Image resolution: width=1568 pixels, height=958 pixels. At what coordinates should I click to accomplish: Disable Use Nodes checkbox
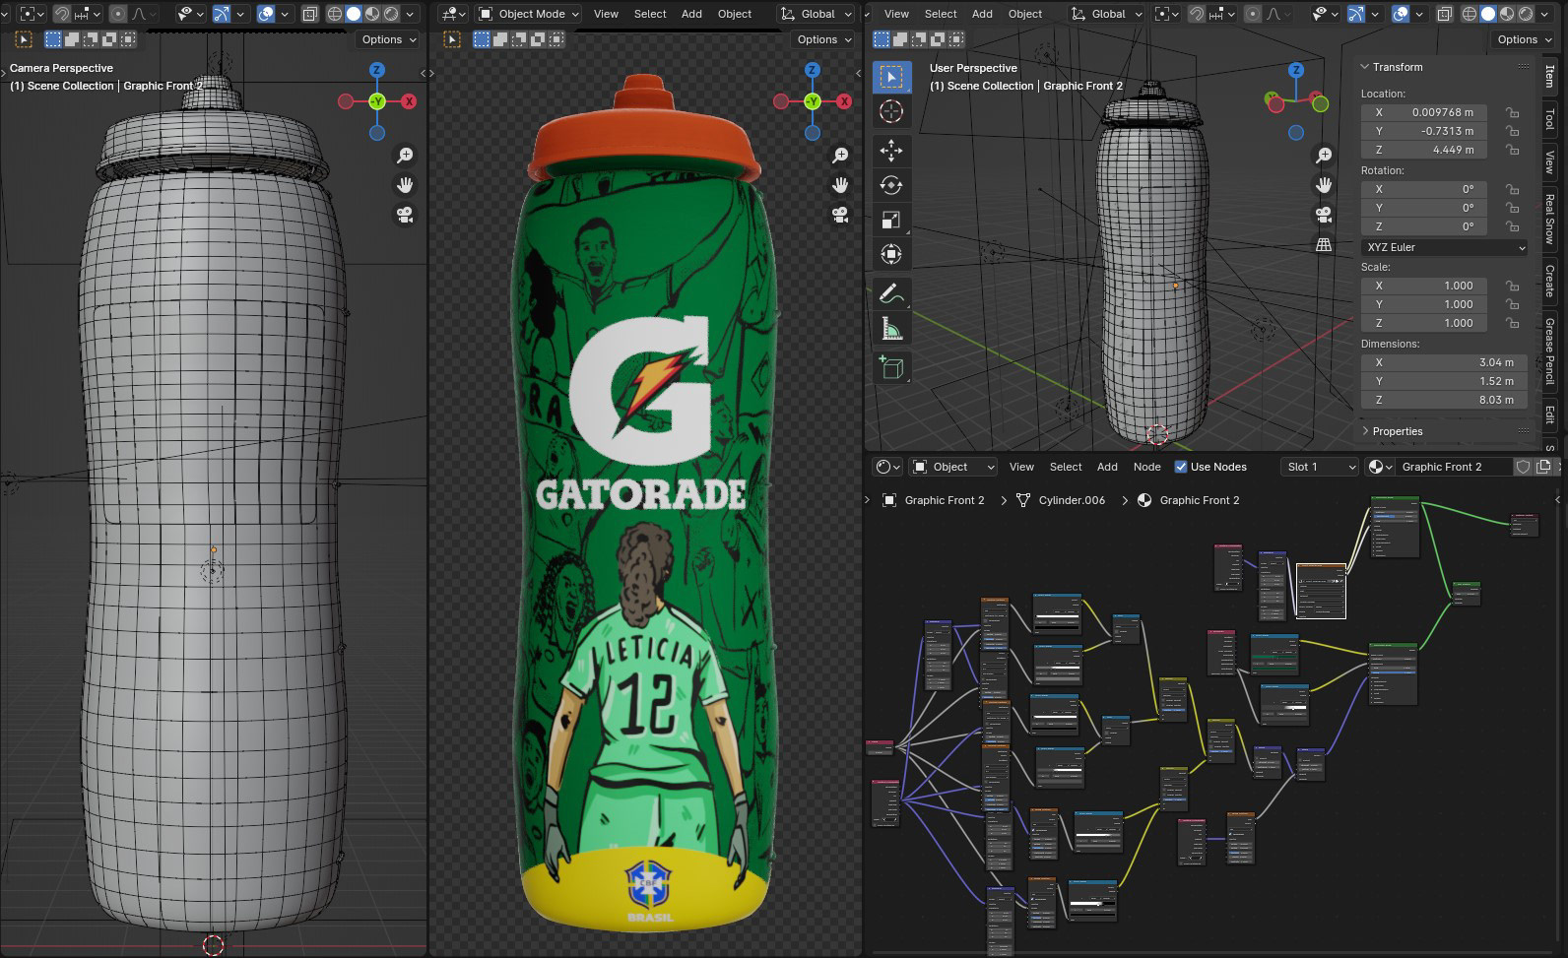tap(1181, 467)
